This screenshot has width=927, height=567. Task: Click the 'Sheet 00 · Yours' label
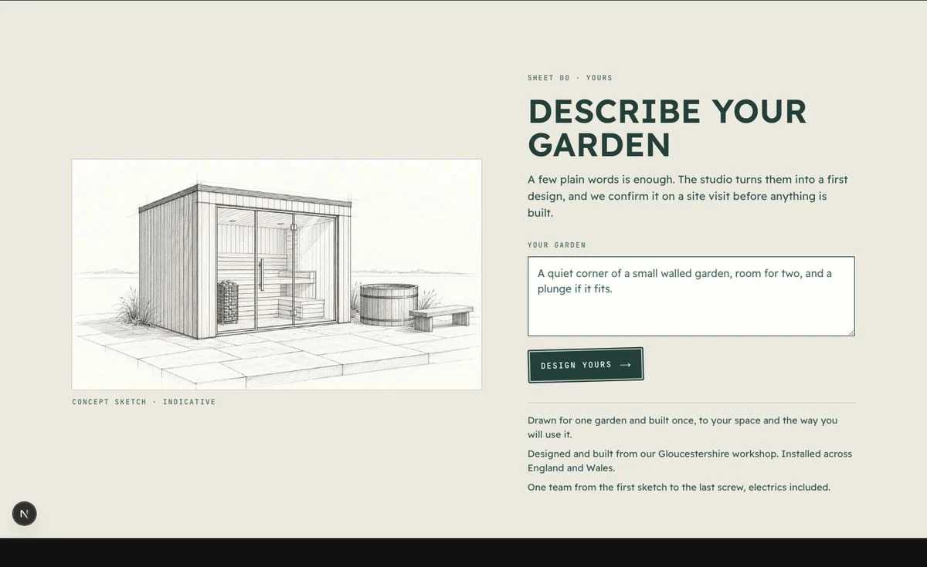(570, 78)
